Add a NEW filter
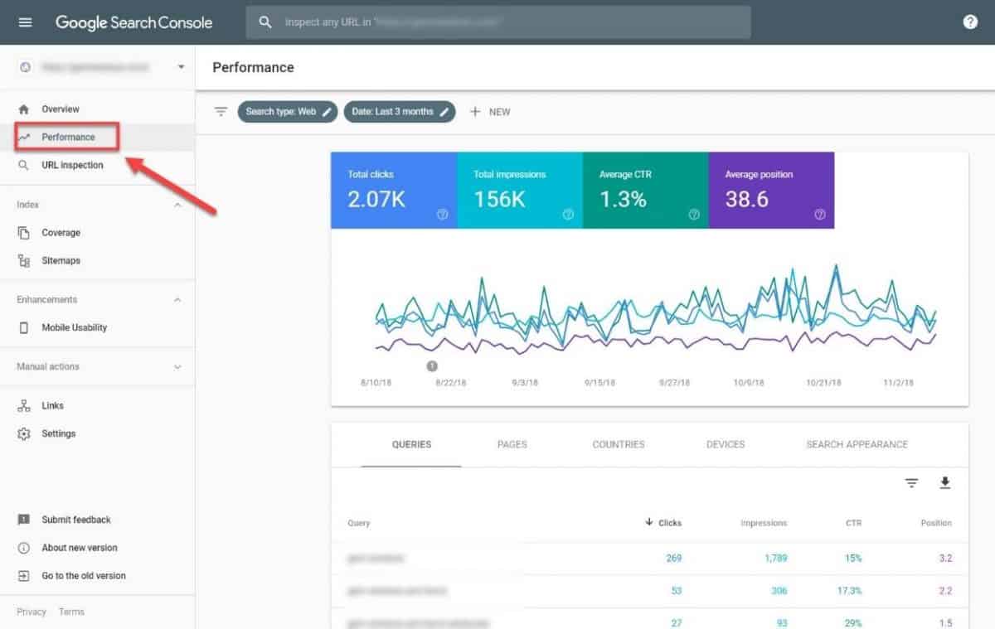The image size is (995, 629). (x=490, y=111)
